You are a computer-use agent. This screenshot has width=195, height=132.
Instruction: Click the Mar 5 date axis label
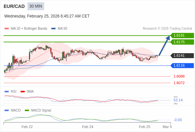click(x=167, y=127)
